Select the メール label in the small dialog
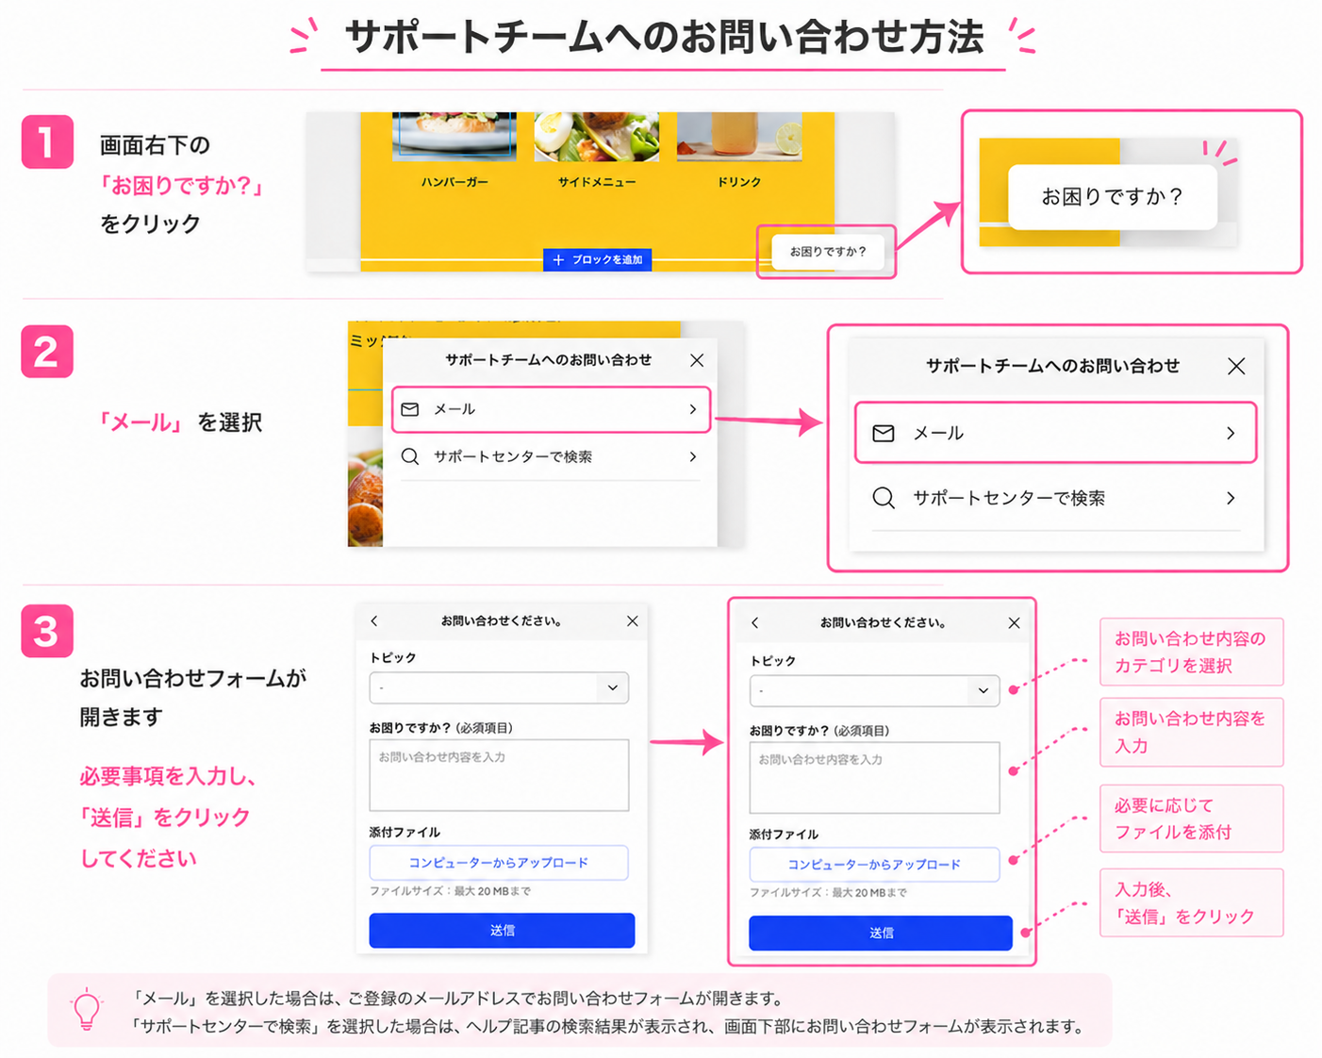1322x1058 pixels. click(x=454, y=409)
